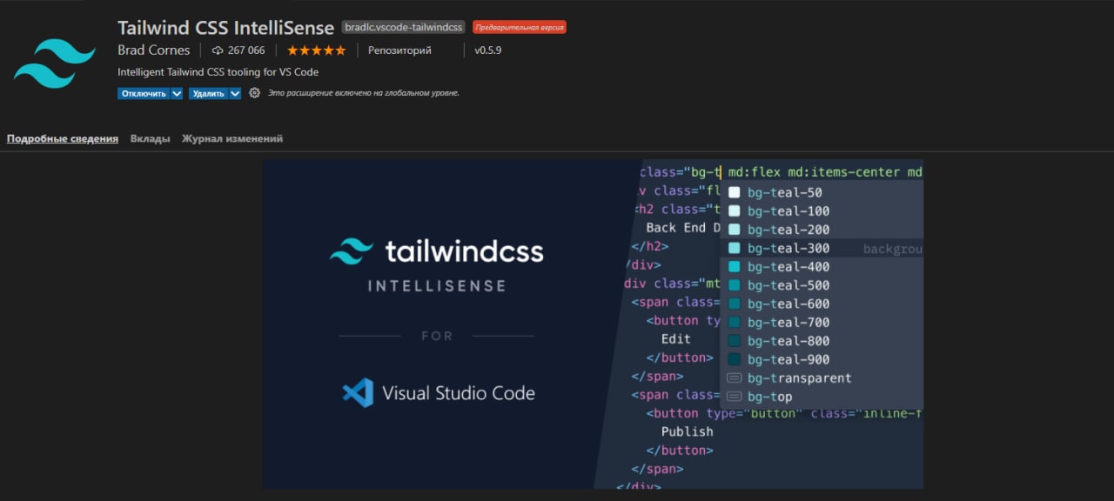1114x501 pixels.
Task: Open publisher Brad Cornes link
Action: click(x=153, y=50)
